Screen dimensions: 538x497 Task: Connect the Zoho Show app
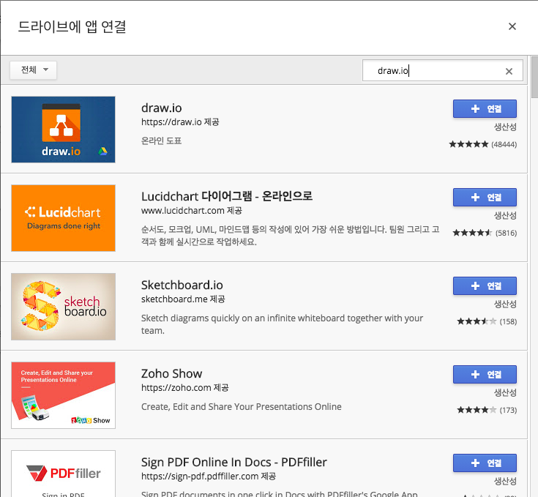(485, 374)
